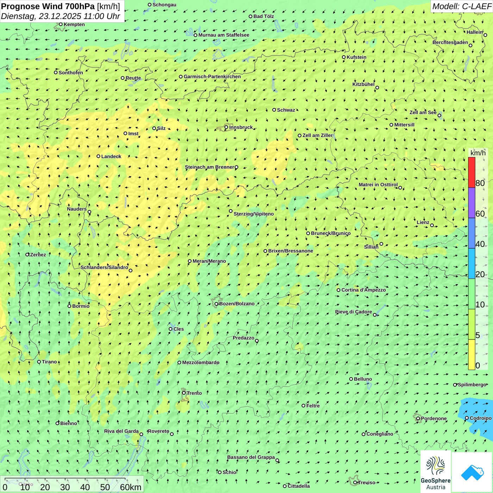Click the Bienno town label
Screen dimensions: 493x493
pyautogui.click(x=68, y=423)
